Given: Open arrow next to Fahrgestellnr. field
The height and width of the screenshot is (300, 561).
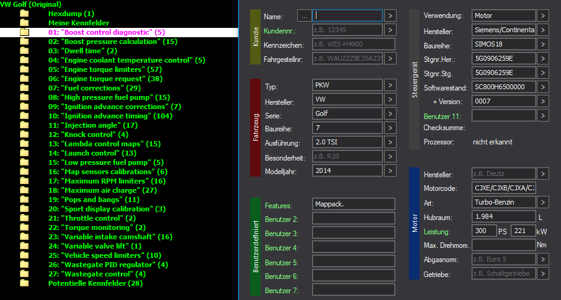Looking at the screenshot, I should click(x=390, y=58).
